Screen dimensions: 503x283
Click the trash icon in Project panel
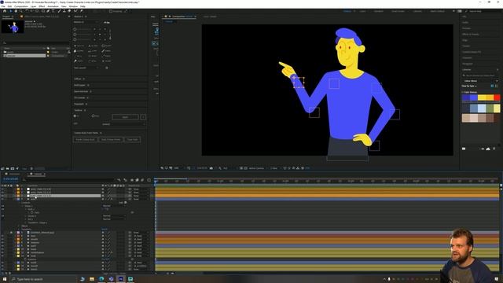(31, 168)
